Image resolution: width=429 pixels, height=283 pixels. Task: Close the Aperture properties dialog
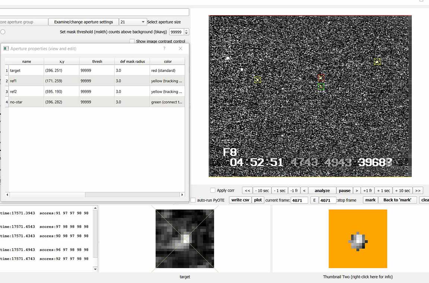180,48
